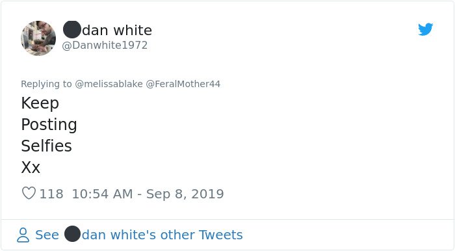Like the tweet with the heart icon
This screenshot has width=455, height=251.
tap(29, 193)
